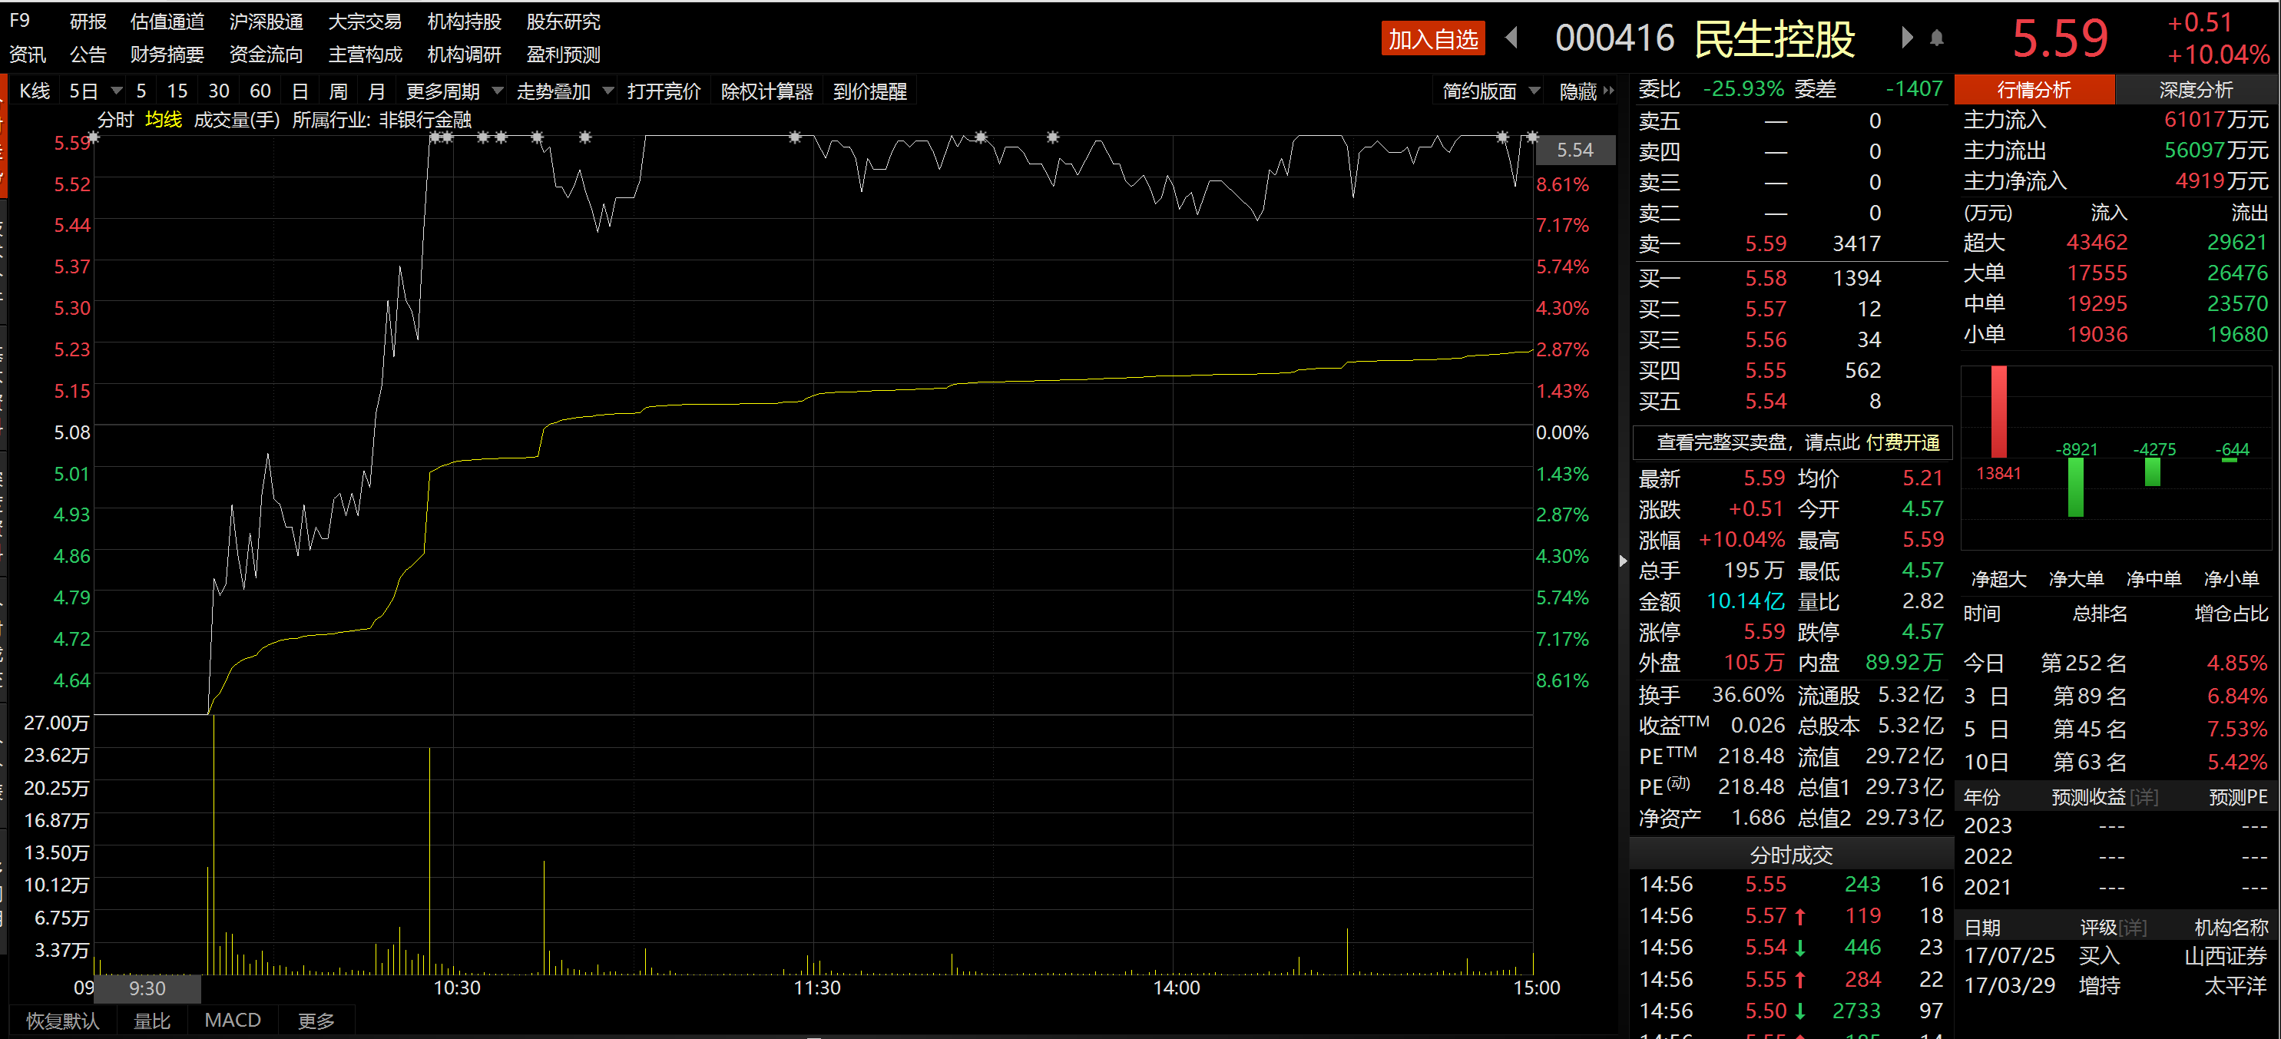Go to next stock with right arrow
This screenshot has height=1039, width=2281.
coord(1906,38)
